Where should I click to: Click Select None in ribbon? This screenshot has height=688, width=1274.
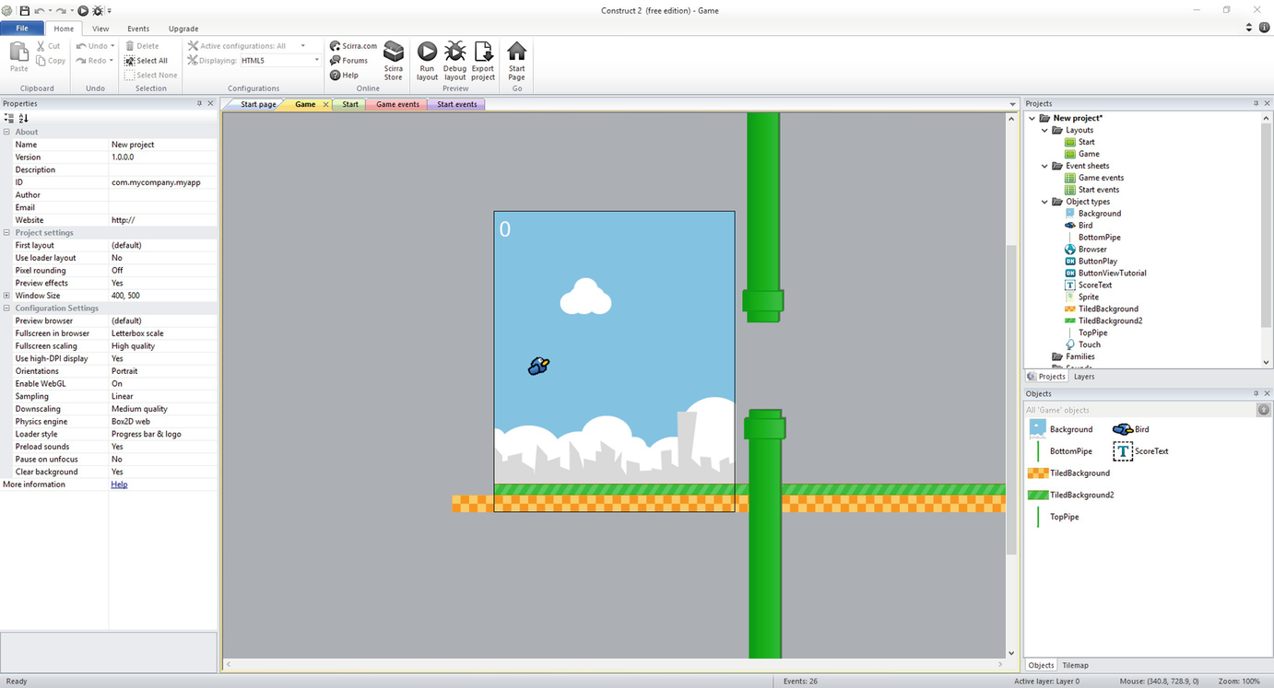(150, 76)
